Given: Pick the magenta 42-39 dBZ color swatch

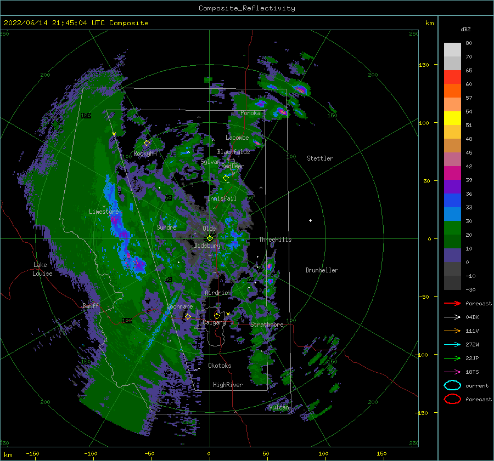Looking at the screenshot, I should 452,173.
